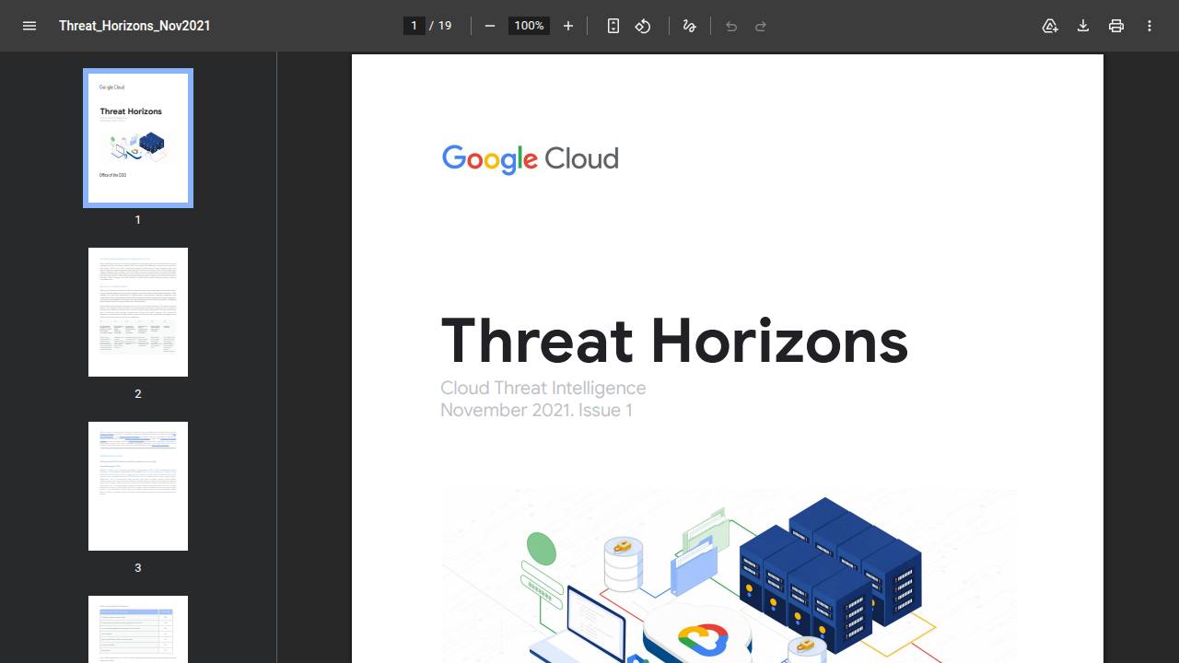Click the fit to page icon

click(613, 26)
